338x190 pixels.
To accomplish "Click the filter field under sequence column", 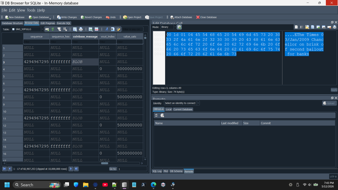I will (x=36, y=42).
